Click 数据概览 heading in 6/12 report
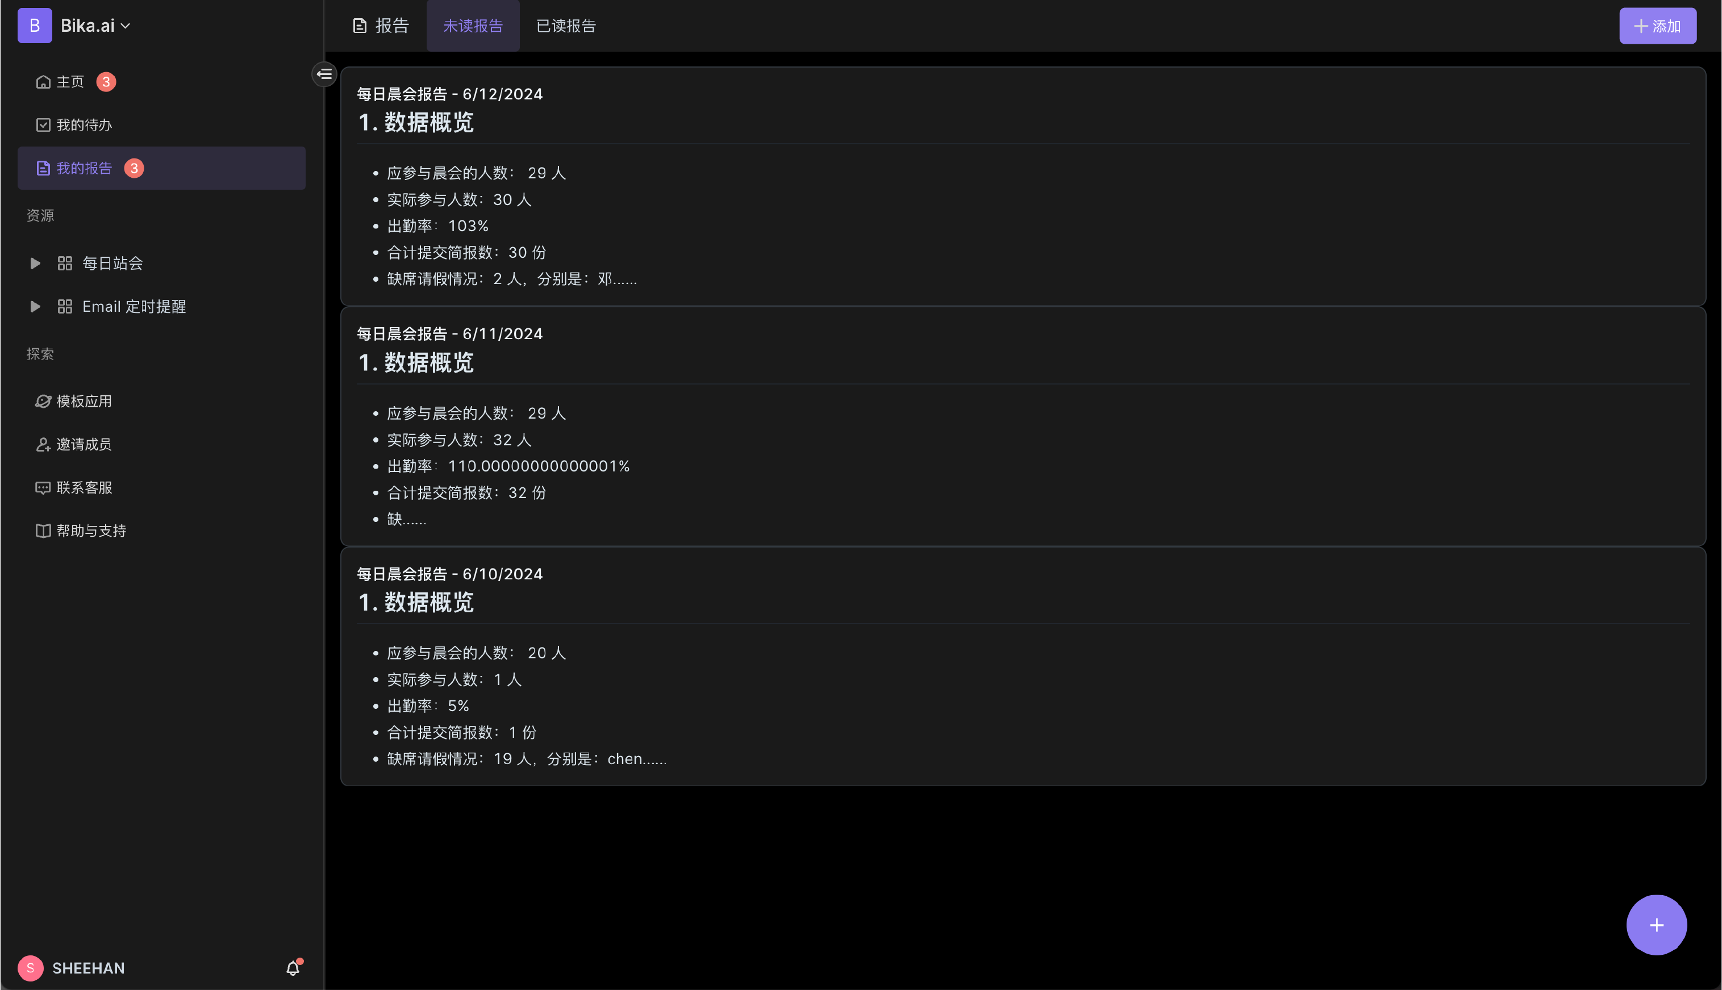 pyautogui.click(x=416, y=122)
